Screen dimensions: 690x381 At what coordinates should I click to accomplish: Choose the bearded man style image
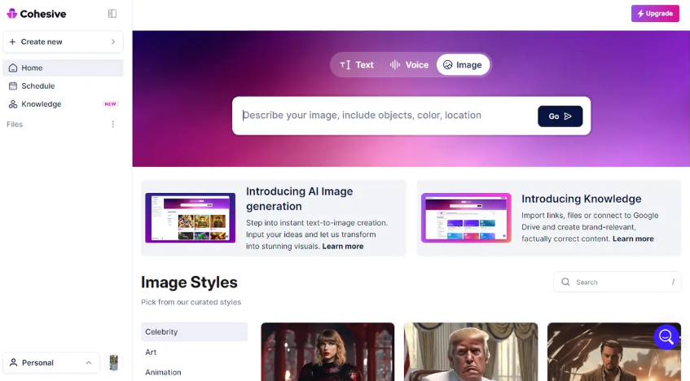[614, 352]
